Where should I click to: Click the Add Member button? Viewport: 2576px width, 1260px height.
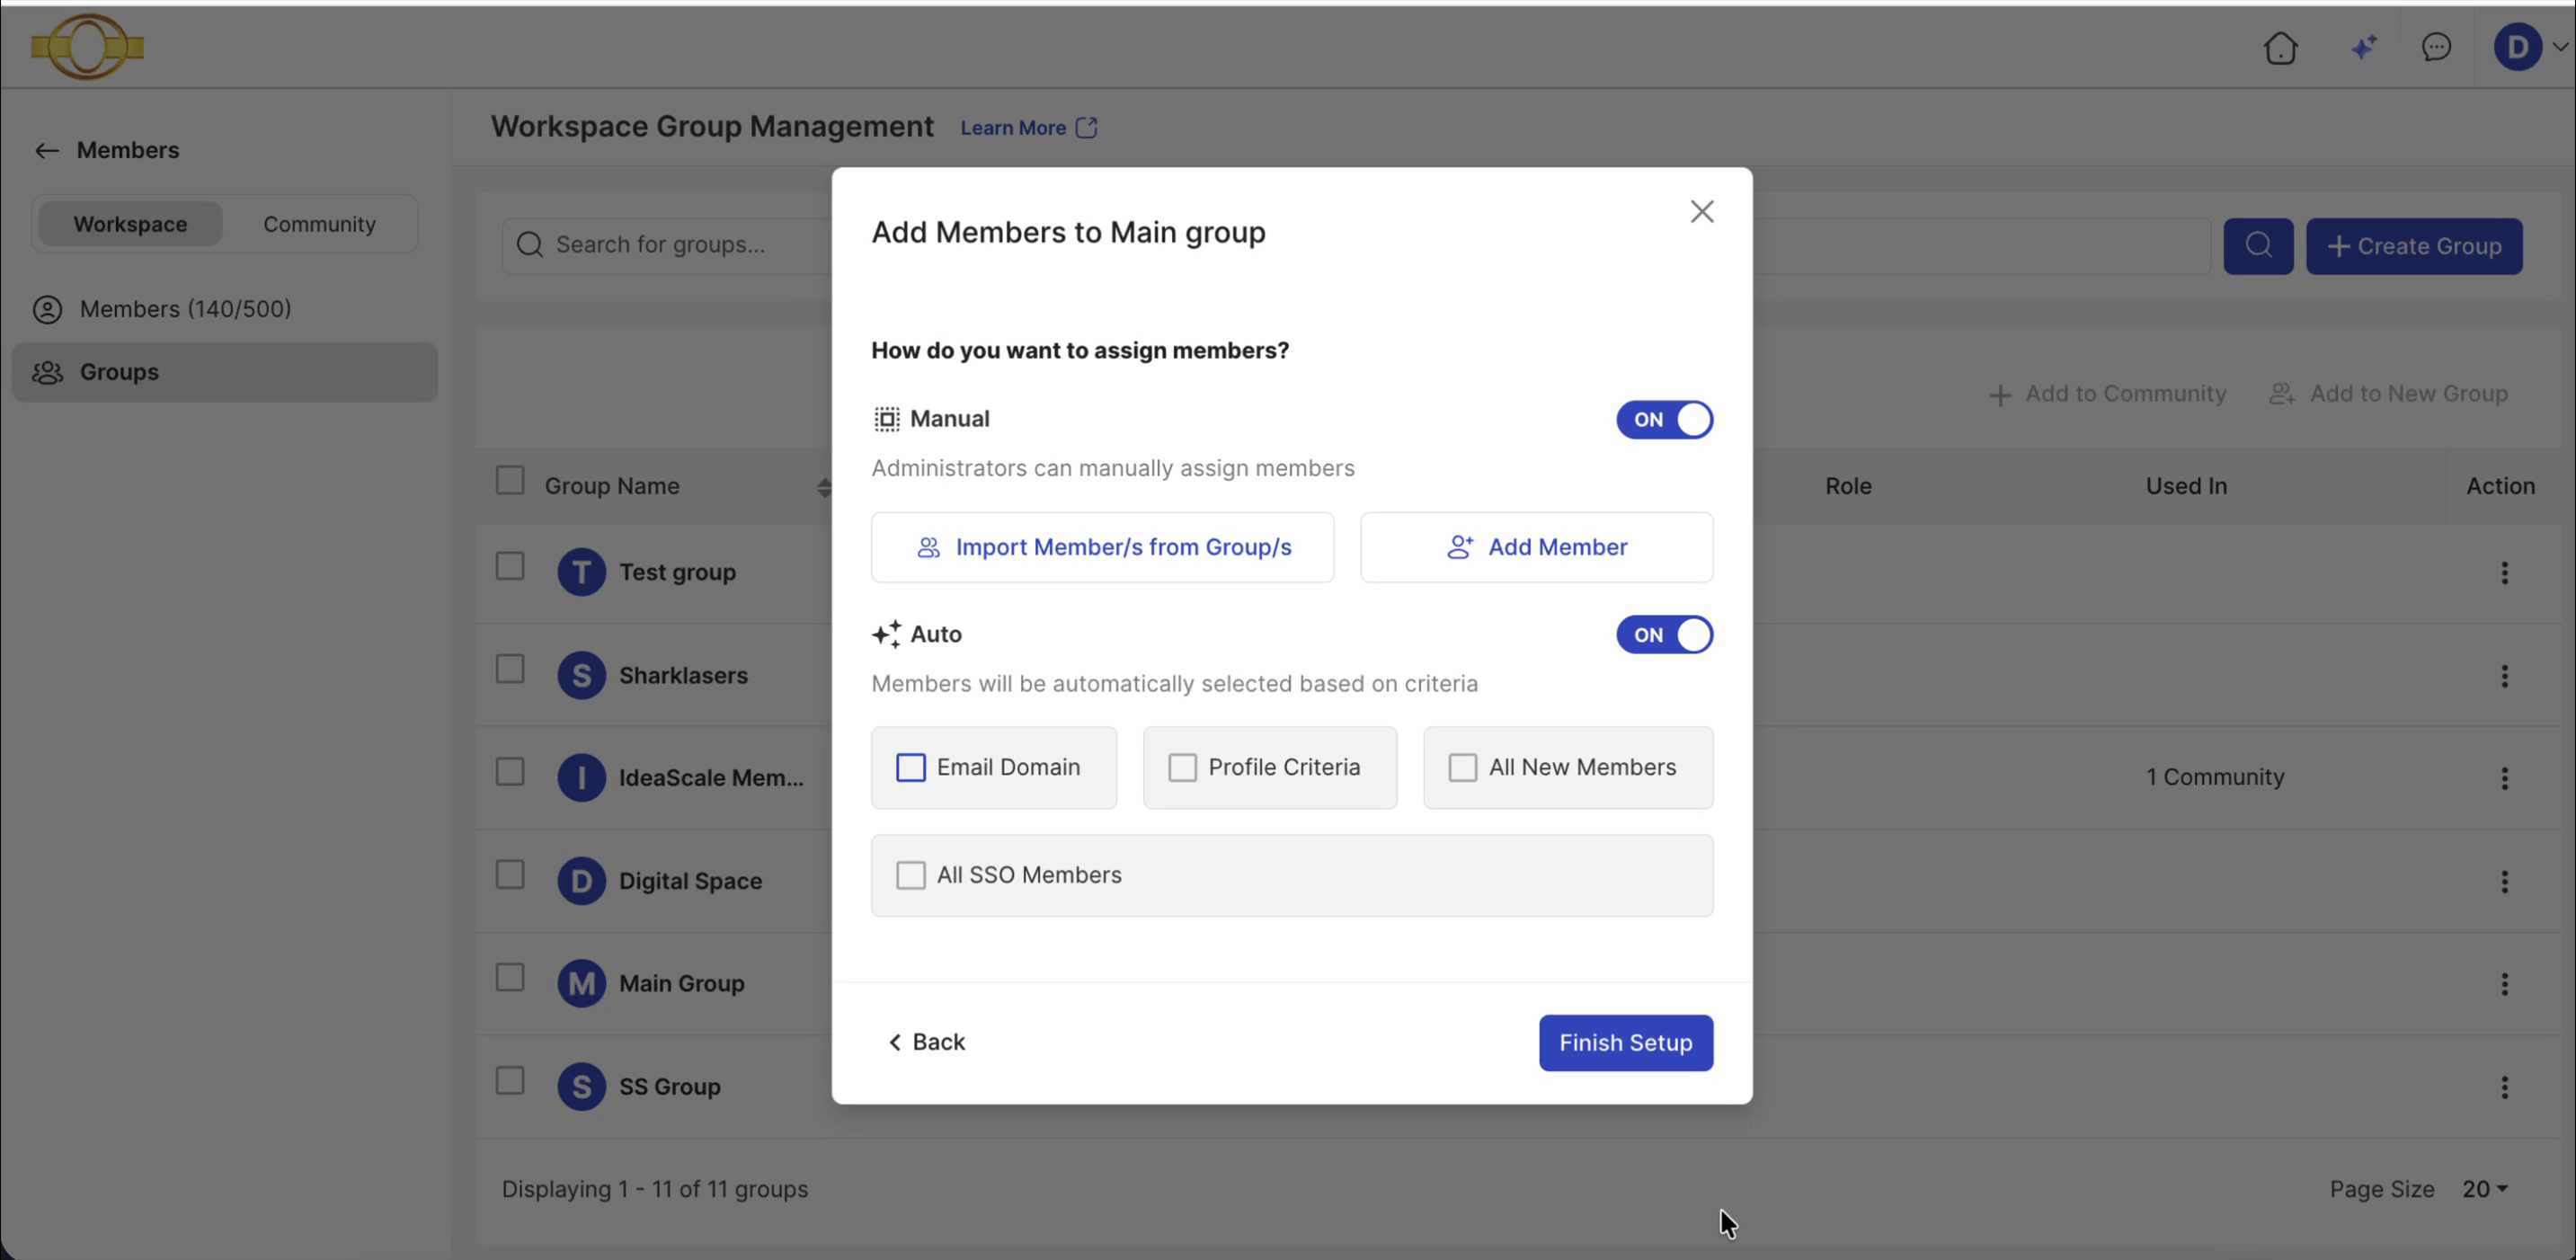click(x=1536, y=548)
